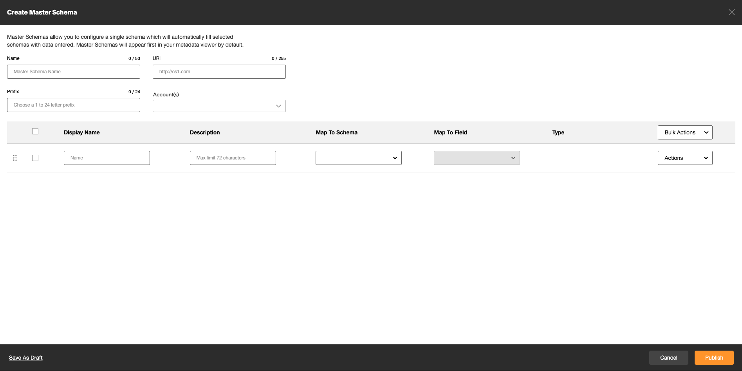Open the Actions menu for the row
This screenshot has height=371, width=742.
point(685,158)
